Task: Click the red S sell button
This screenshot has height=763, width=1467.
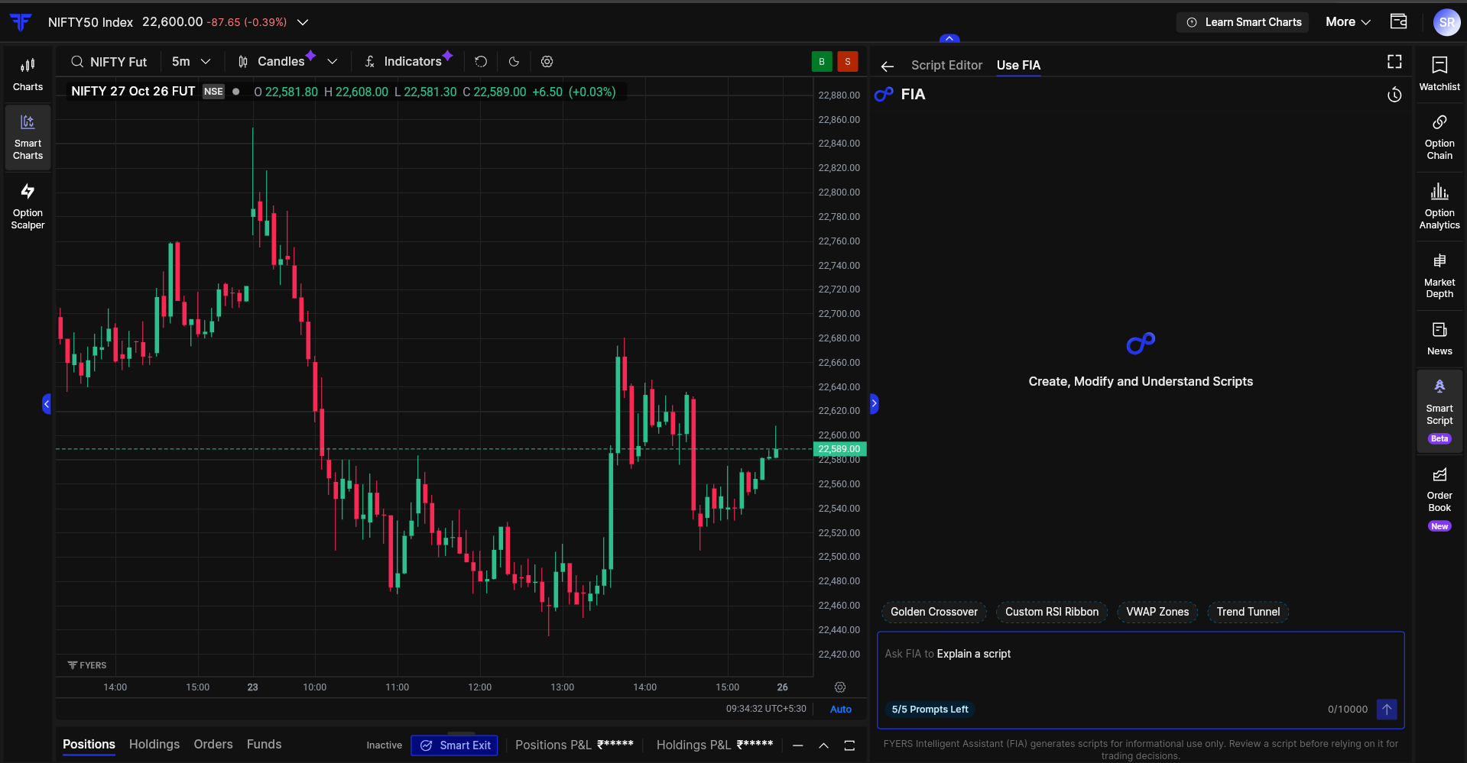Action: click(x=848, y=62)
